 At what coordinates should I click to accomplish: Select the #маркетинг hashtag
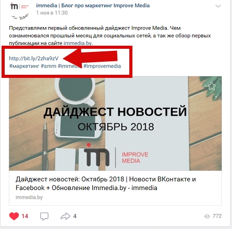(24, 66)
